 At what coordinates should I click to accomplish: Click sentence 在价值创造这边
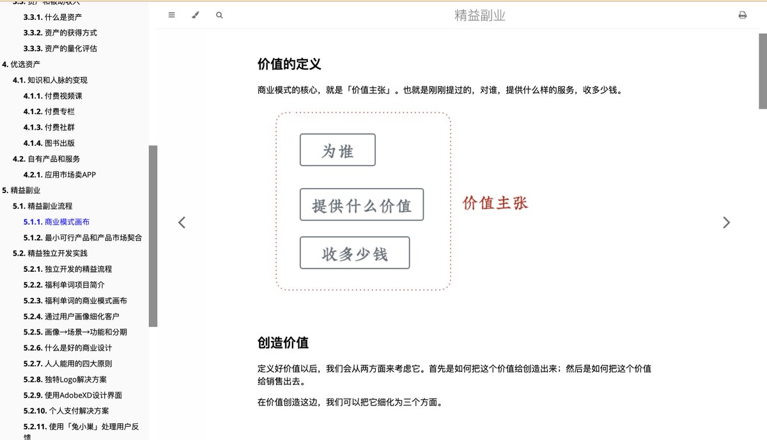350,402
